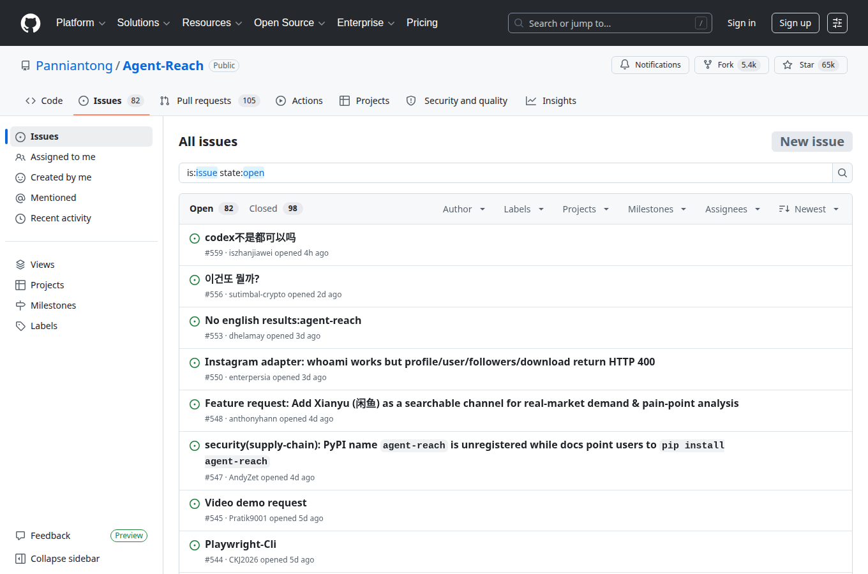Star the Agent-Reach repository
Image resolution: width=868 pixels, height=574 pixels.
tap(811, 65)
